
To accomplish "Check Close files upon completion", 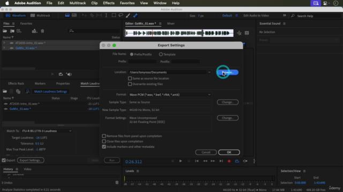I will pos(104,141).
